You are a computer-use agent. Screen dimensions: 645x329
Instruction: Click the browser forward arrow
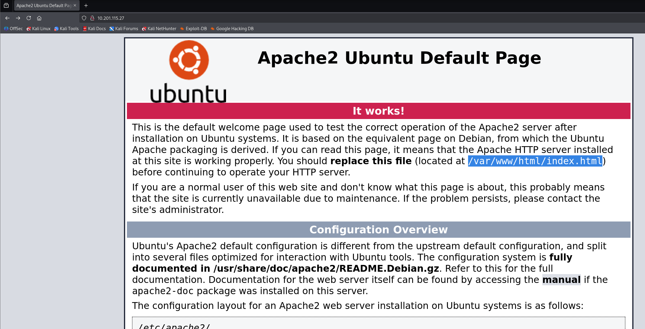[18, 18]
